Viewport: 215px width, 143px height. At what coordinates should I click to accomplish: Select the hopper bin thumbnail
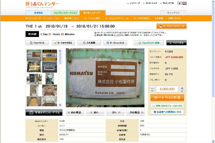49,91
